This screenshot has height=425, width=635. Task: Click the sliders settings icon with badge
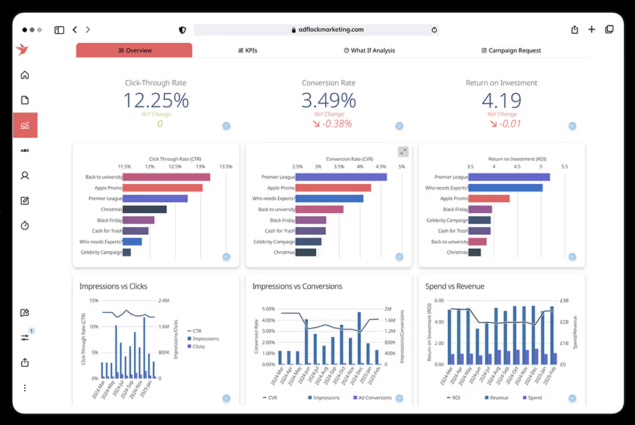pyautogui.click(x=25, y=337)
